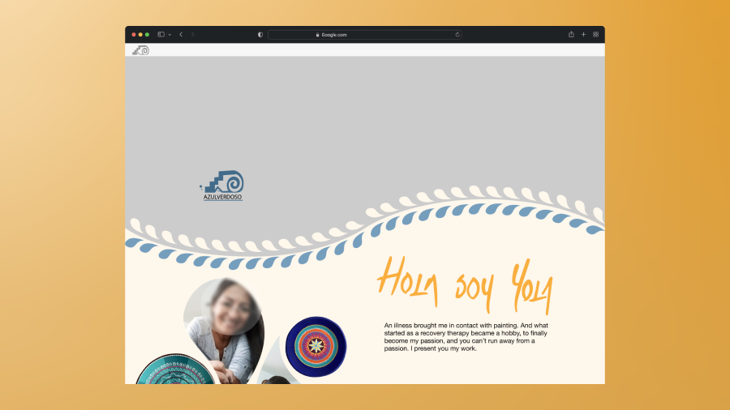730x410 pixels.
Task: Click the lock icon in the address bar
Action: tap(318, 35)
